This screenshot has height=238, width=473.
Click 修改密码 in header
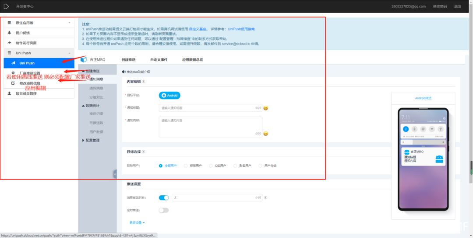coord(440,6)
